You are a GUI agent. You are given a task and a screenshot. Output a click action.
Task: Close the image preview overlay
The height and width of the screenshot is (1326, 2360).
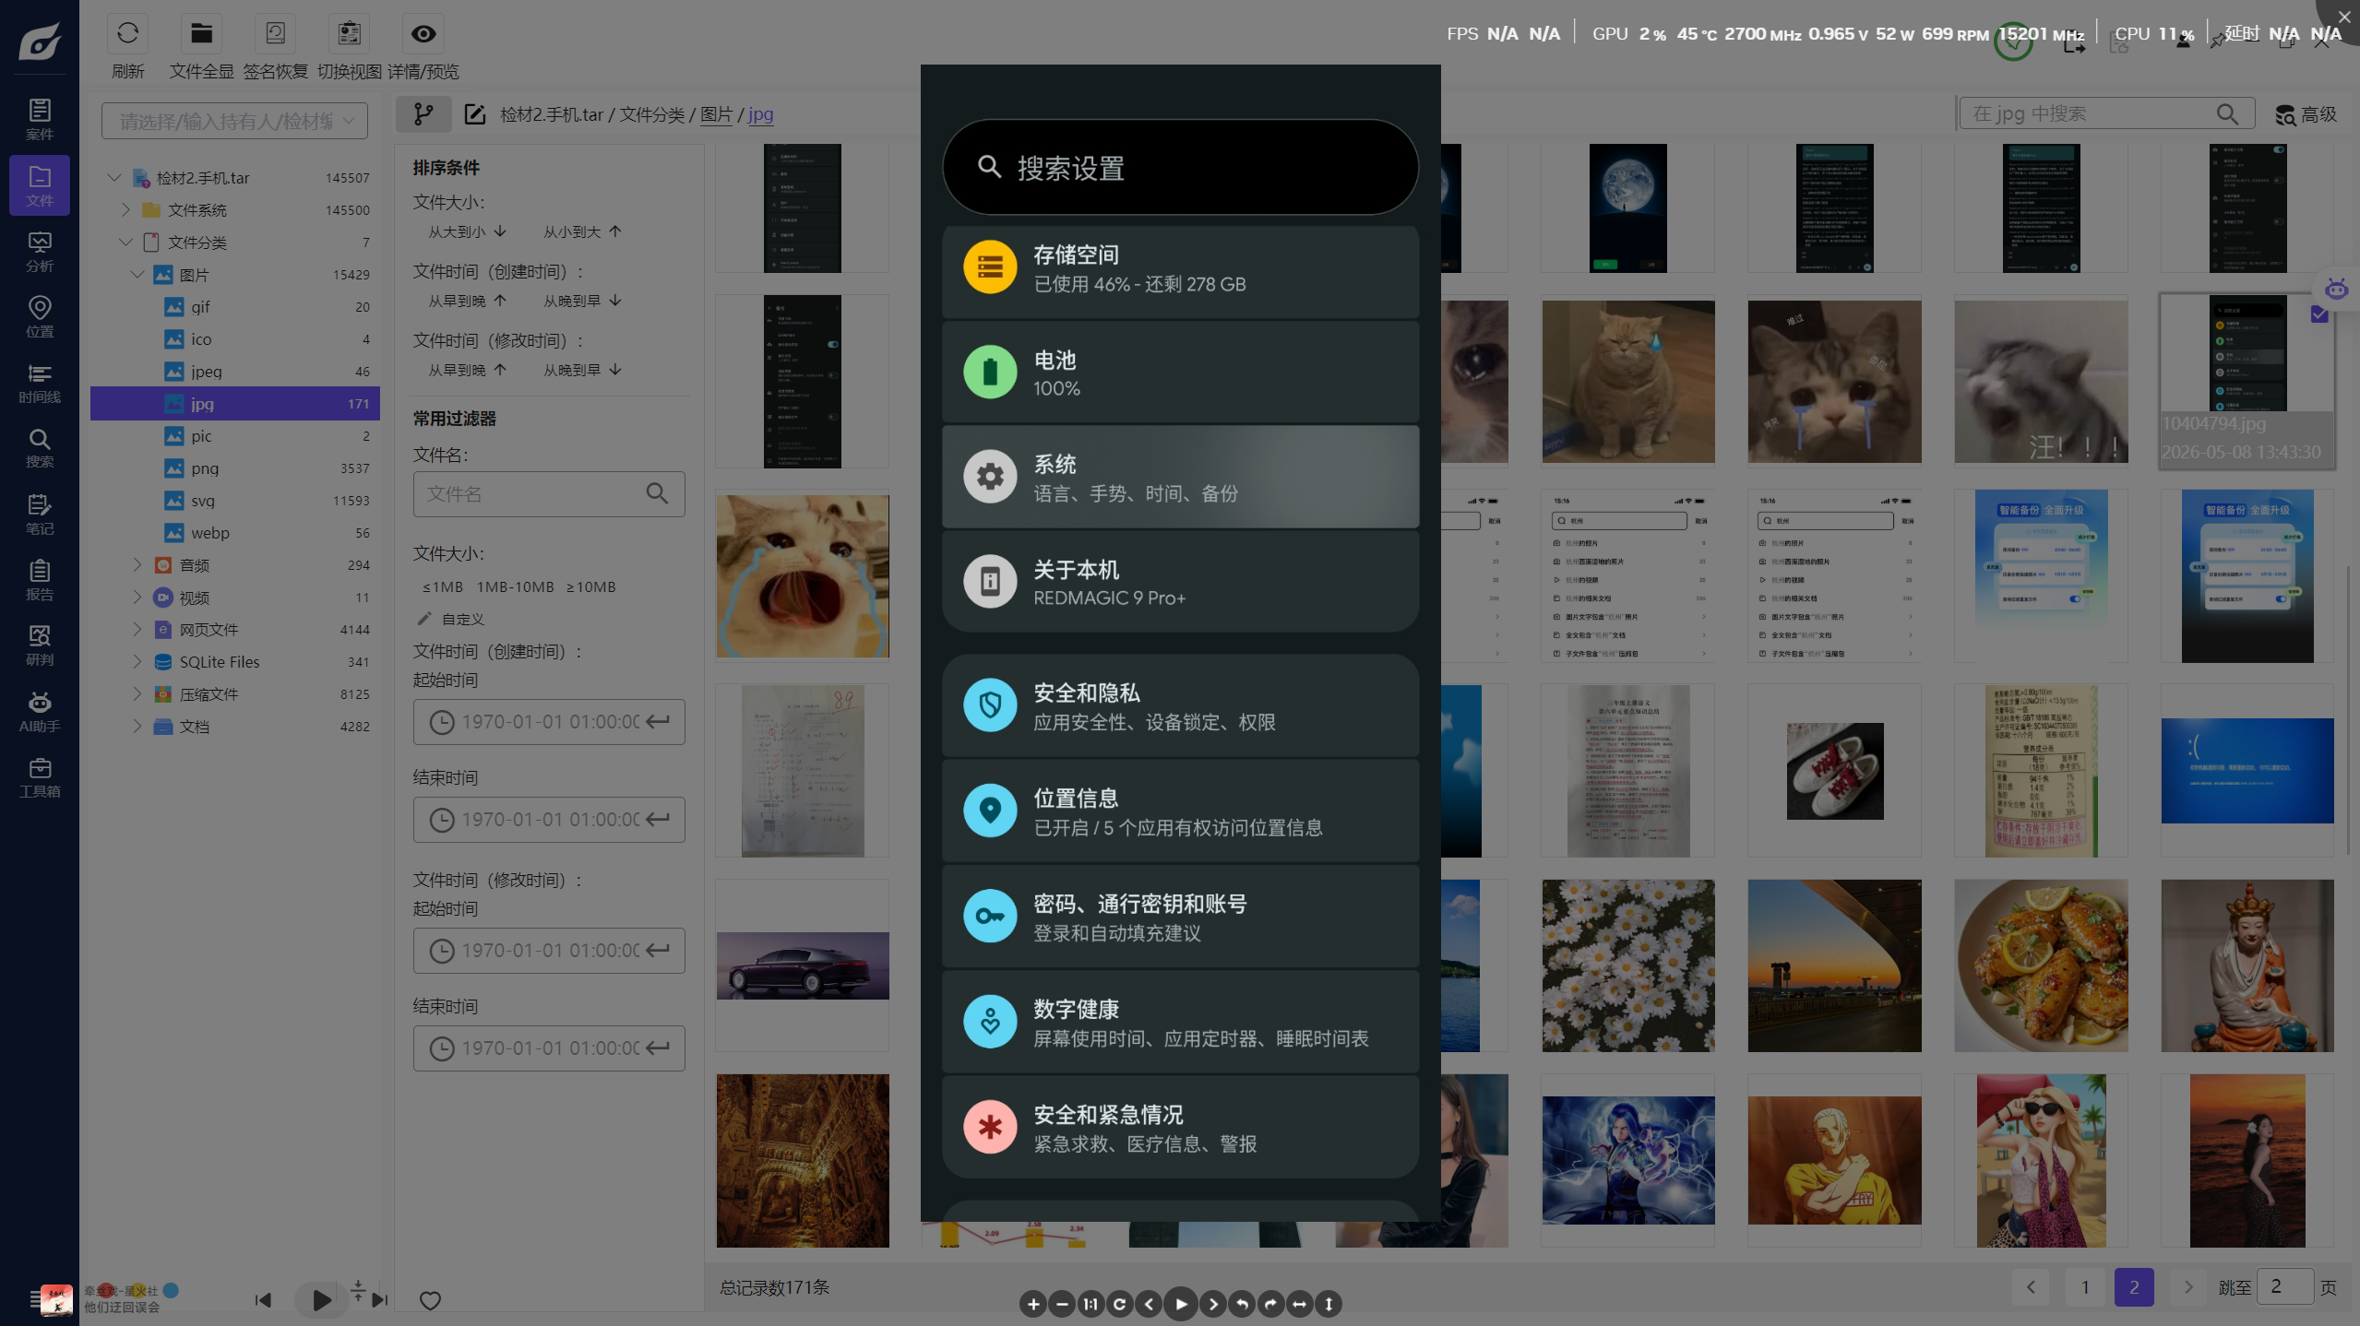tap(2343, 17)
